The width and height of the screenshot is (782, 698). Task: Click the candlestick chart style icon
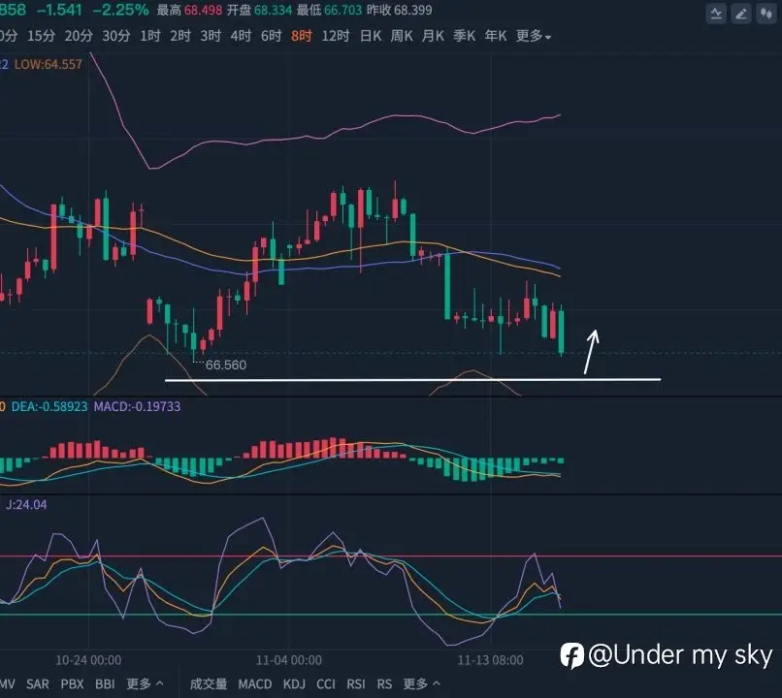[766, 13]
